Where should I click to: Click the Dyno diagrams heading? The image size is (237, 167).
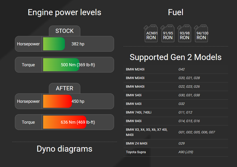tap(64, 149)
